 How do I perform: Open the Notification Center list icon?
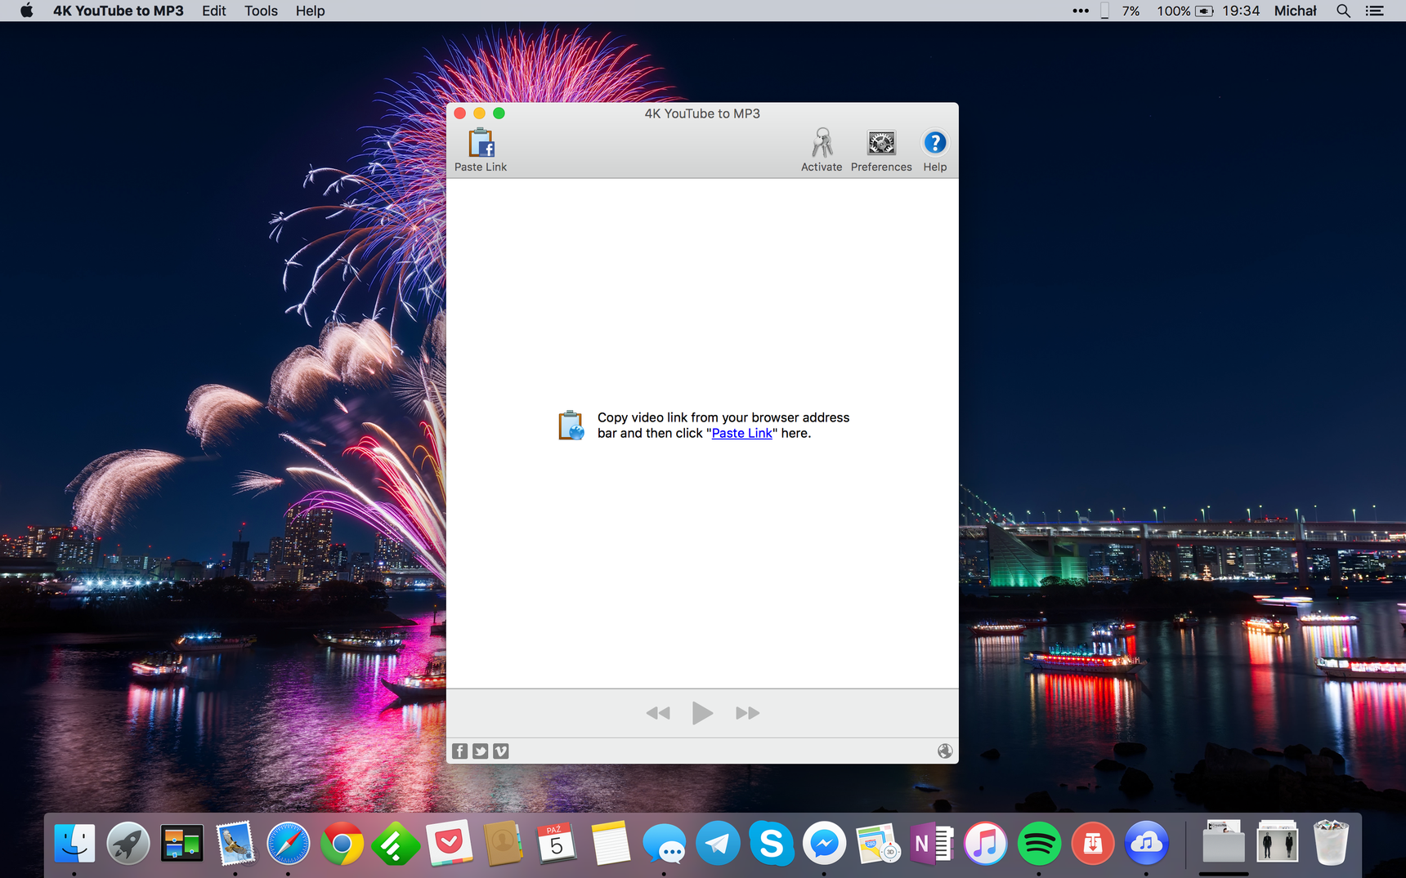point(1375,11)
